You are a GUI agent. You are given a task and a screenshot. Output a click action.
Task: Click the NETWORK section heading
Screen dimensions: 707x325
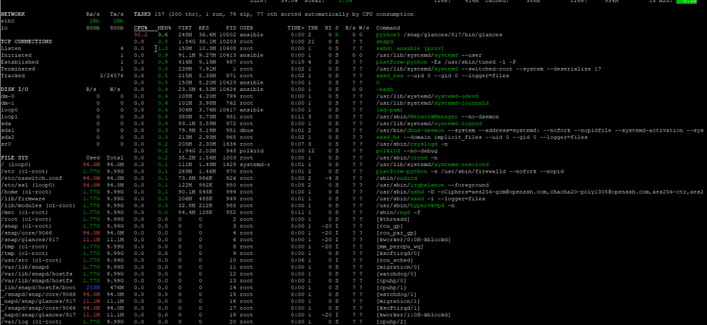click(13, 14)
